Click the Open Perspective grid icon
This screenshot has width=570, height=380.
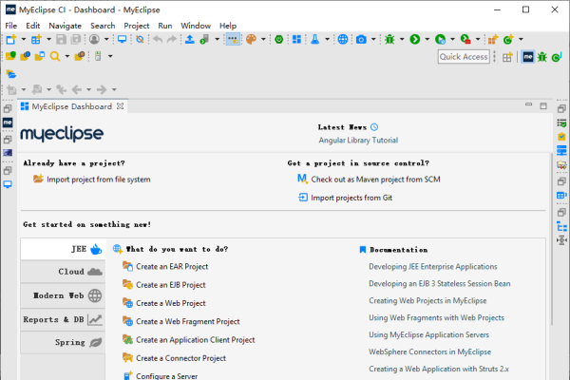coord(507,57)
